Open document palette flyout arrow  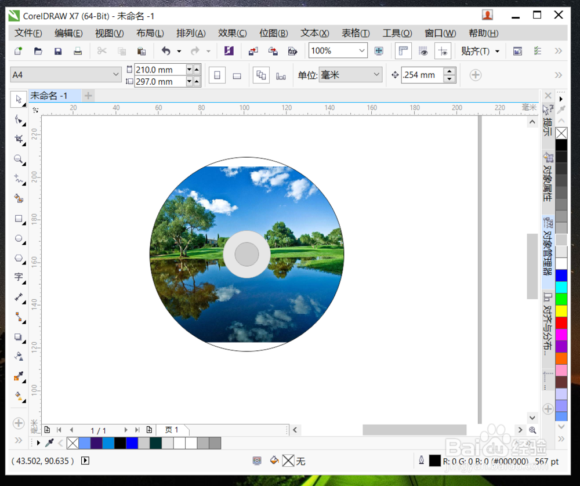38,443
